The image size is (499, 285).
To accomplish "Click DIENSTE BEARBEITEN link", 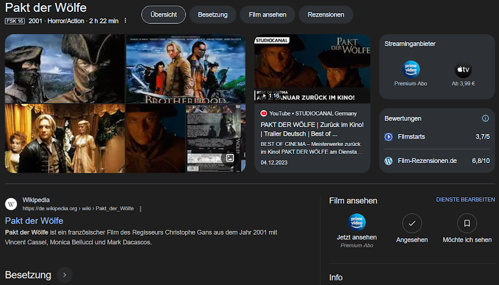I will coord(465,199).
